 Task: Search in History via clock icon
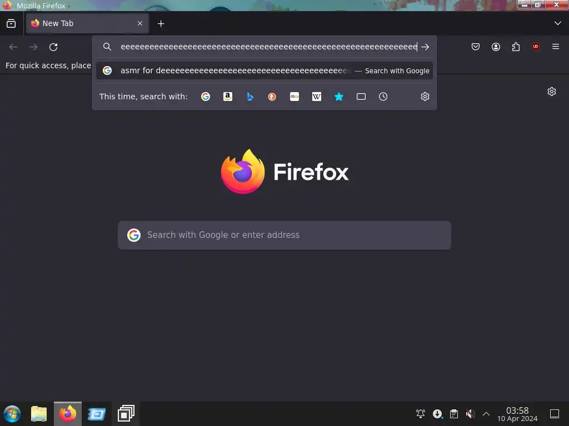(383, 97)
